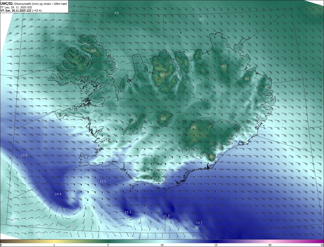Click the color scale tick label '30'
This screenshot has height=247, width=324.
point(270,245)
